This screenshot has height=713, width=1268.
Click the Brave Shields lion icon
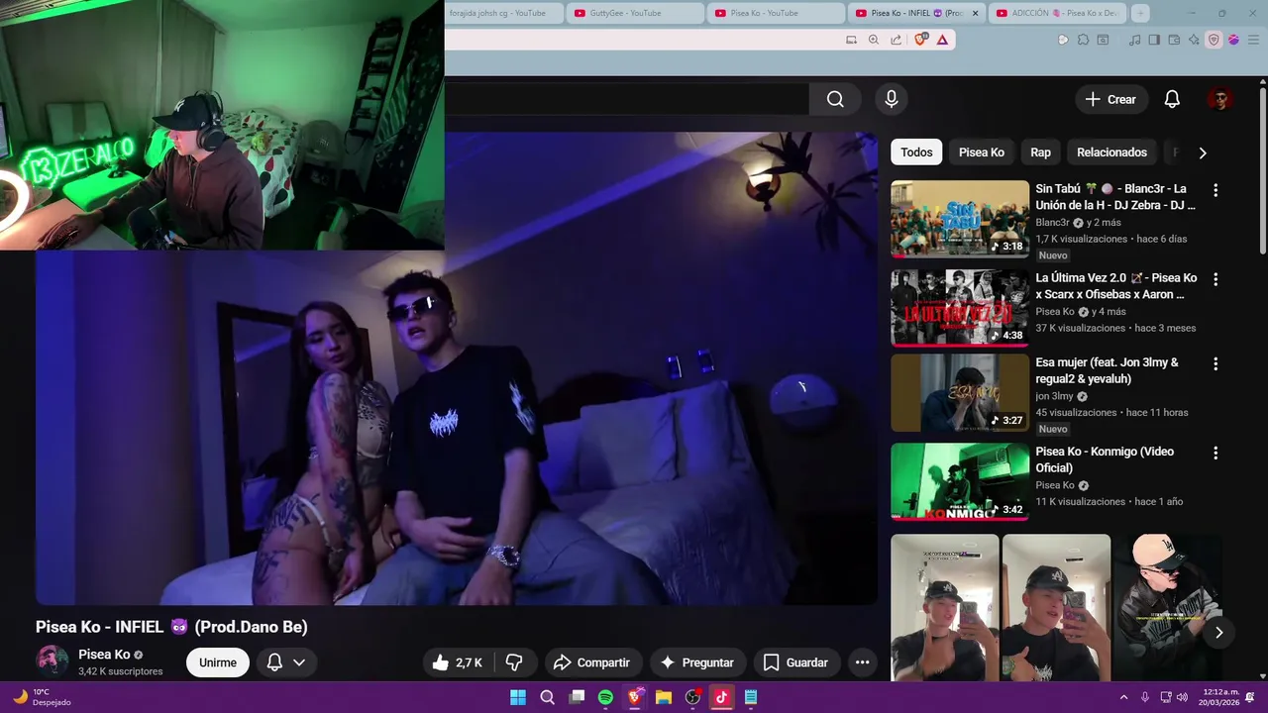921,40
